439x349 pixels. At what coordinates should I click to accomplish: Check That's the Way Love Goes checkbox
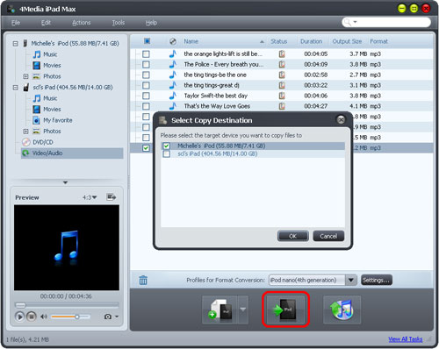pos(146,106)
